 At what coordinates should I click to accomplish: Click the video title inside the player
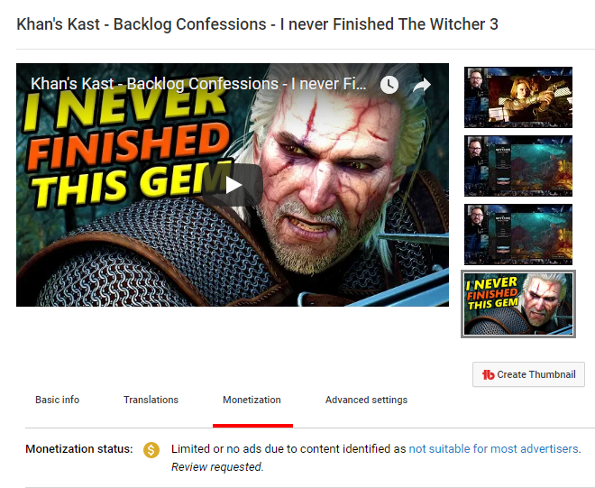[x=198, y=84]
